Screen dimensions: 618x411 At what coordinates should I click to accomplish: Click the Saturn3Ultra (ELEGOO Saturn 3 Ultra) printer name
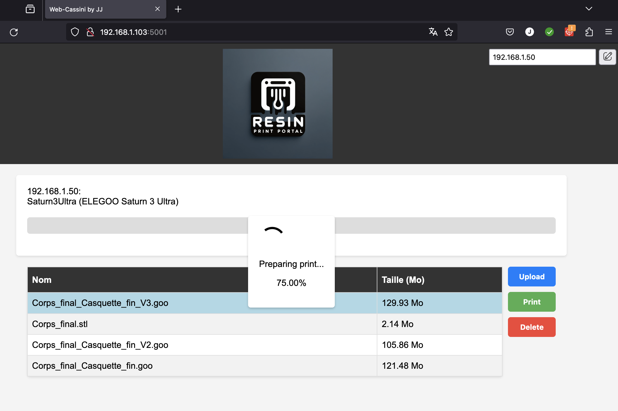(103, 201)
